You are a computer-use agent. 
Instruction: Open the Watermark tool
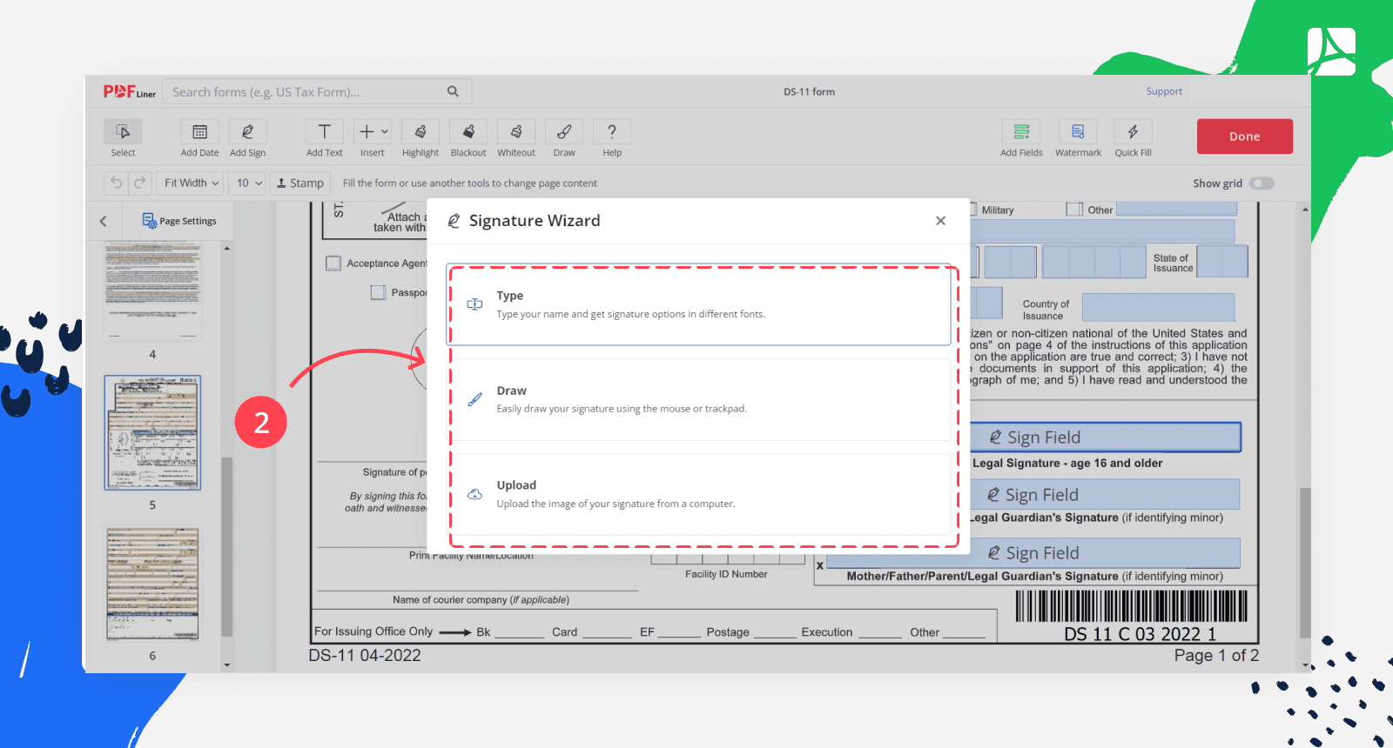coord(1078,132)
